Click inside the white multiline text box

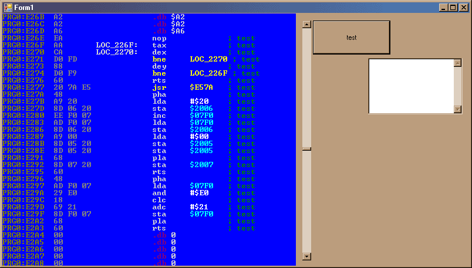coord(411,86)
